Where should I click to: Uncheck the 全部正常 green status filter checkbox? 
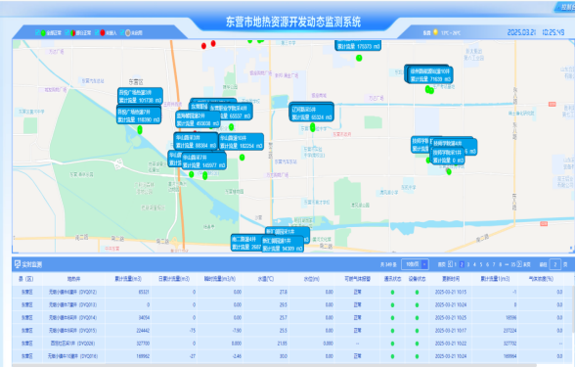[37, 32]
